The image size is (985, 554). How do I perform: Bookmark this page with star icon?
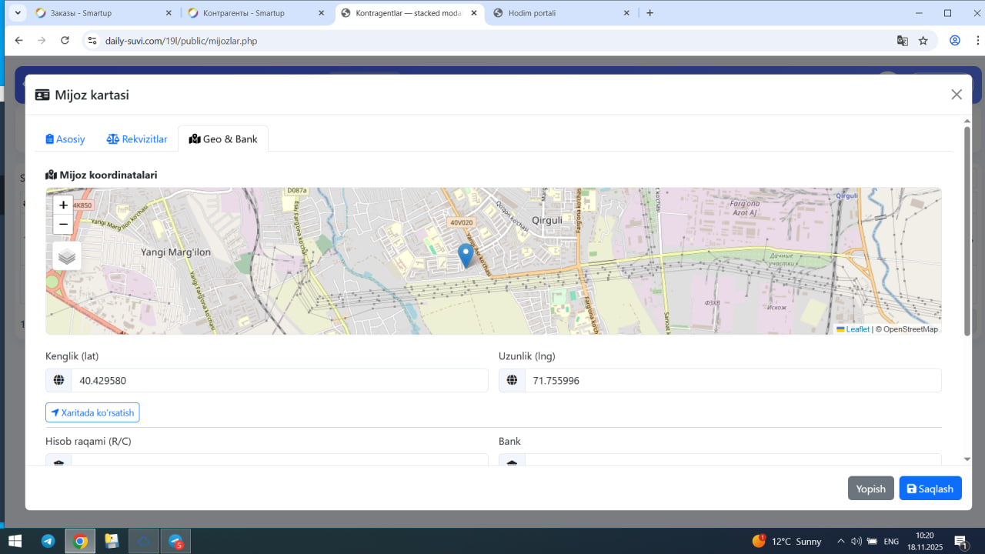point(923,41)
